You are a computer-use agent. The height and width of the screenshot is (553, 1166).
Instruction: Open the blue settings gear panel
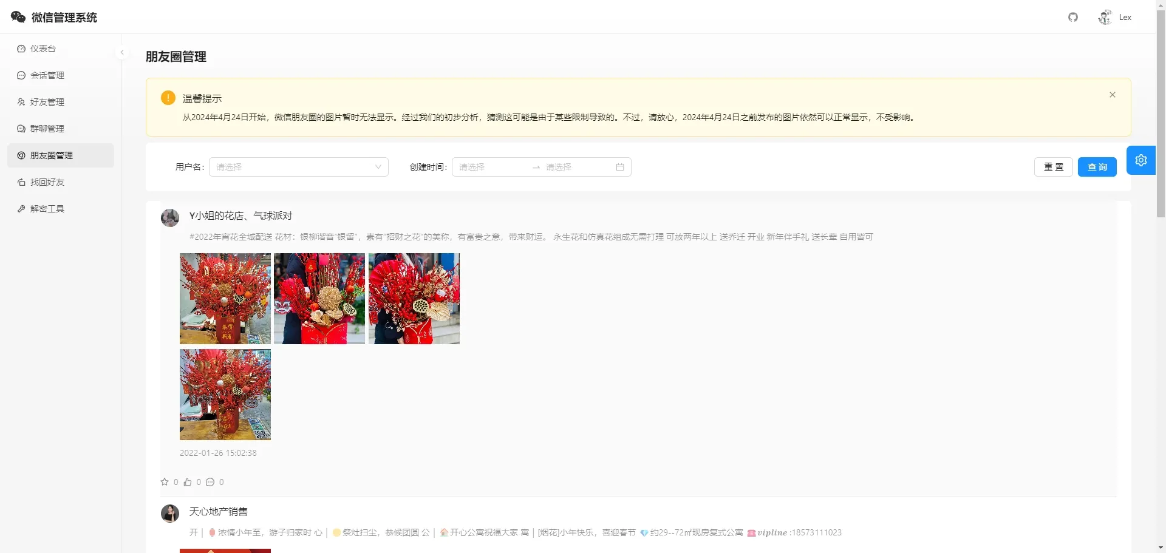pyautogui.click(x=1141, y=160)
